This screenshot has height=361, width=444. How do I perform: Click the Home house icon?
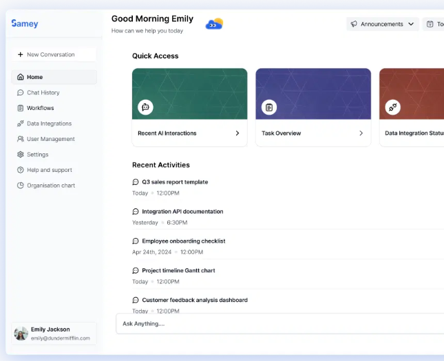point(21,77)
